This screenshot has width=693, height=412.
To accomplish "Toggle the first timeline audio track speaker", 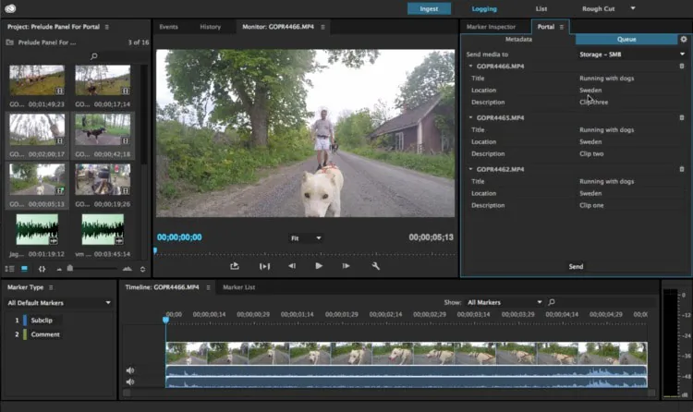I will tap(130, 370).
